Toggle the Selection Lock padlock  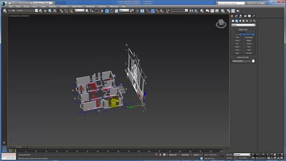click(160, 155)
